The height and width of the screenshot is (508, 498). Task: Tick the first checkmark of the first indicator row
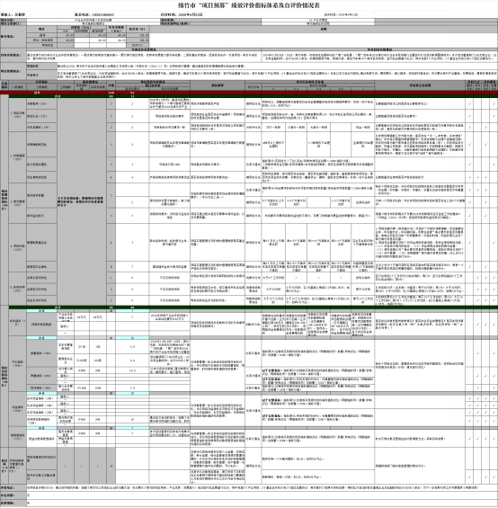click(469, 103)
